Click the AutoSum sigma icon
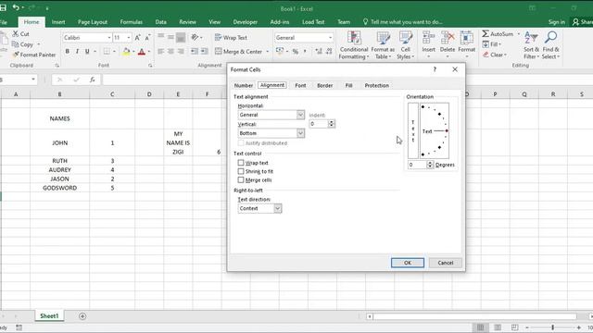 click(486, 34)
